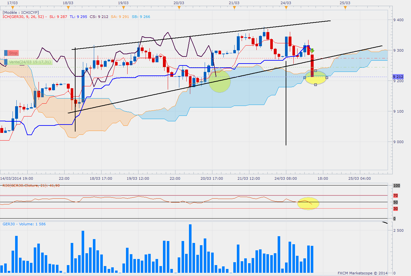Viewport: 411px width, 276px height.
Task: Click the ICH(GER30, 9, 26, 52) indicator label
Action: pyautogui.click(x=24, y=17)
